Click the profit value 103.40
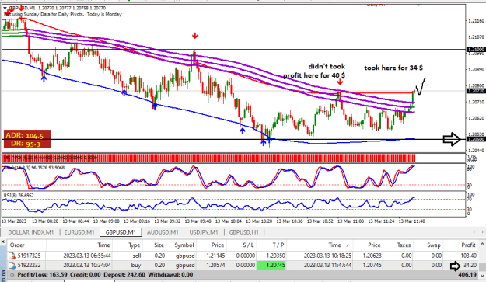The width and height of the screenshot is (486, 282). pyautogui.click(x=468, y=256)
